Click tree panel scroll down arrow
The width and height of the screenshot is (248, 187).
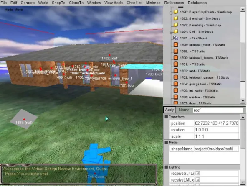pos(243,101)
